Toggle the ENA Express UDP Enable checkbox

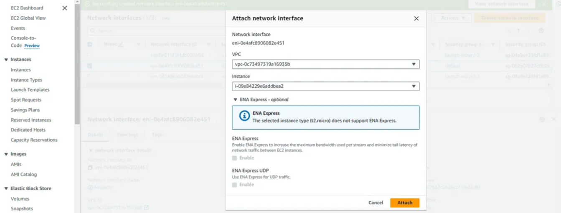tap(234, 185)
